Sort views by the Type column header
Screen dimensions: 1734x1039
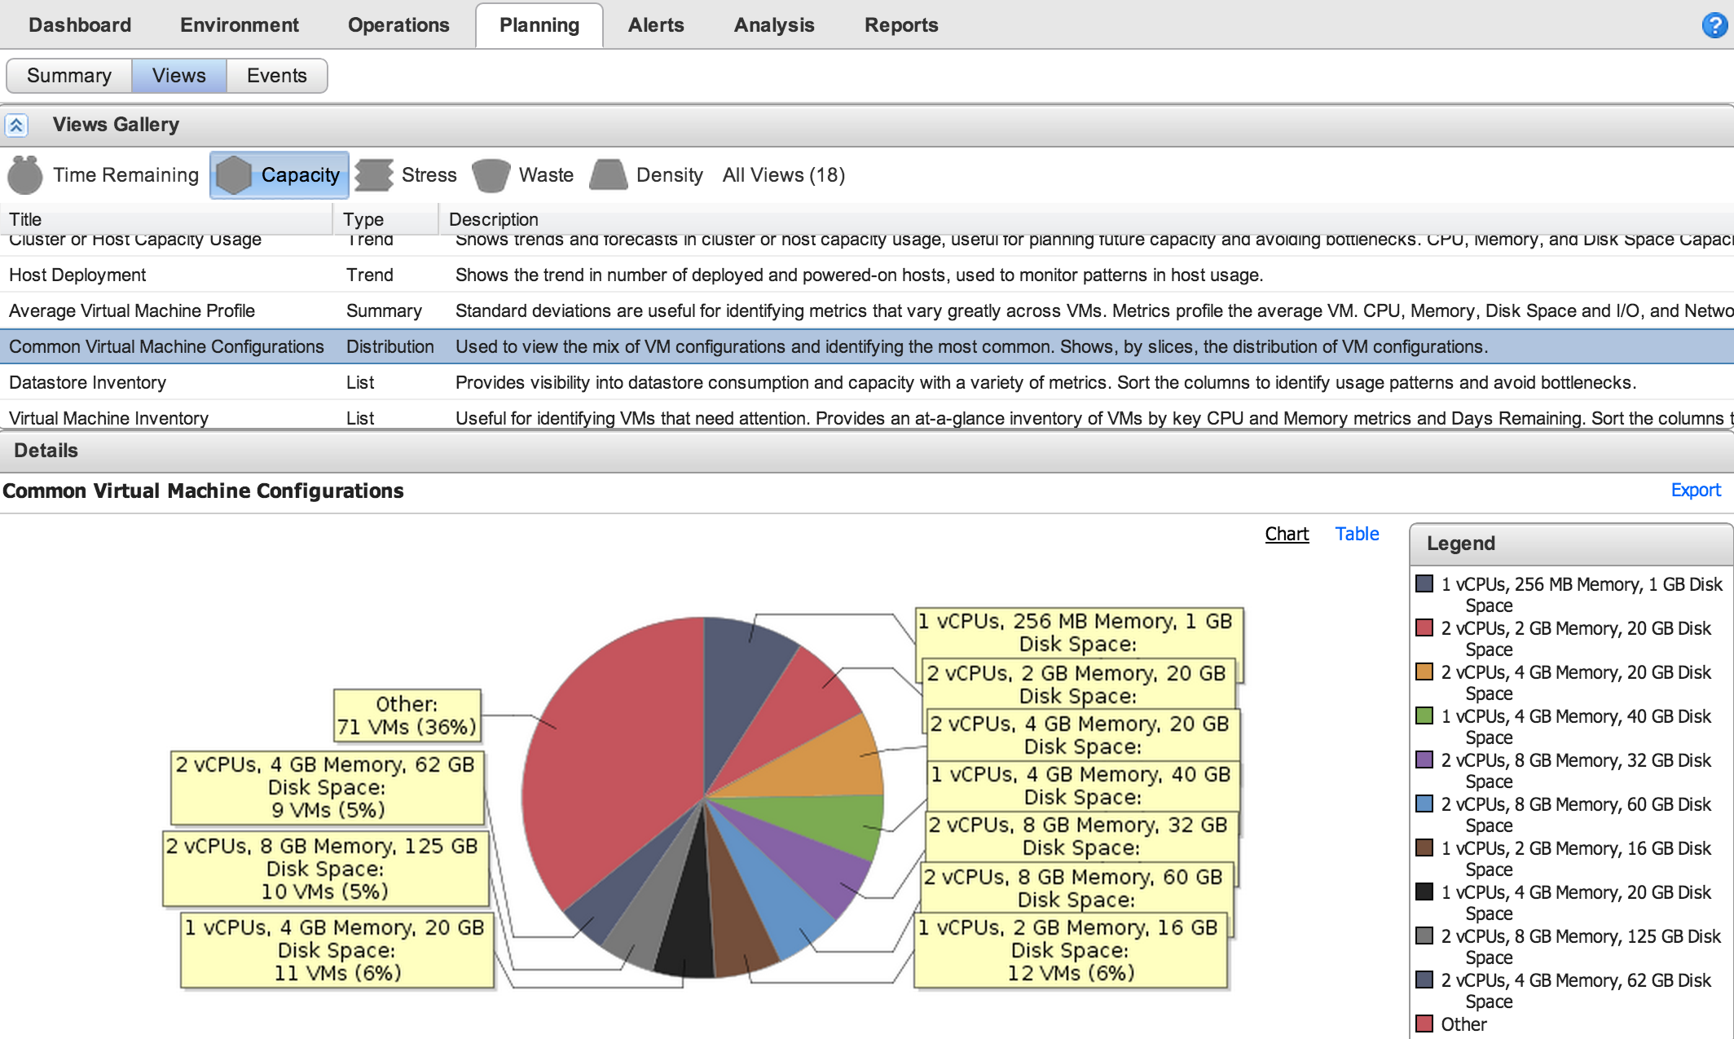[x=363, y=219]
